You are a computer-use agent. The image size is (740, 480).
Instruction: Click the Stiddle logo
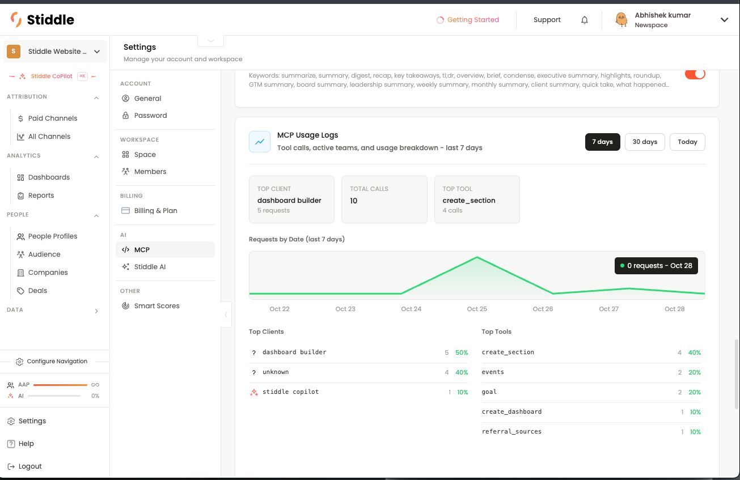42,19
